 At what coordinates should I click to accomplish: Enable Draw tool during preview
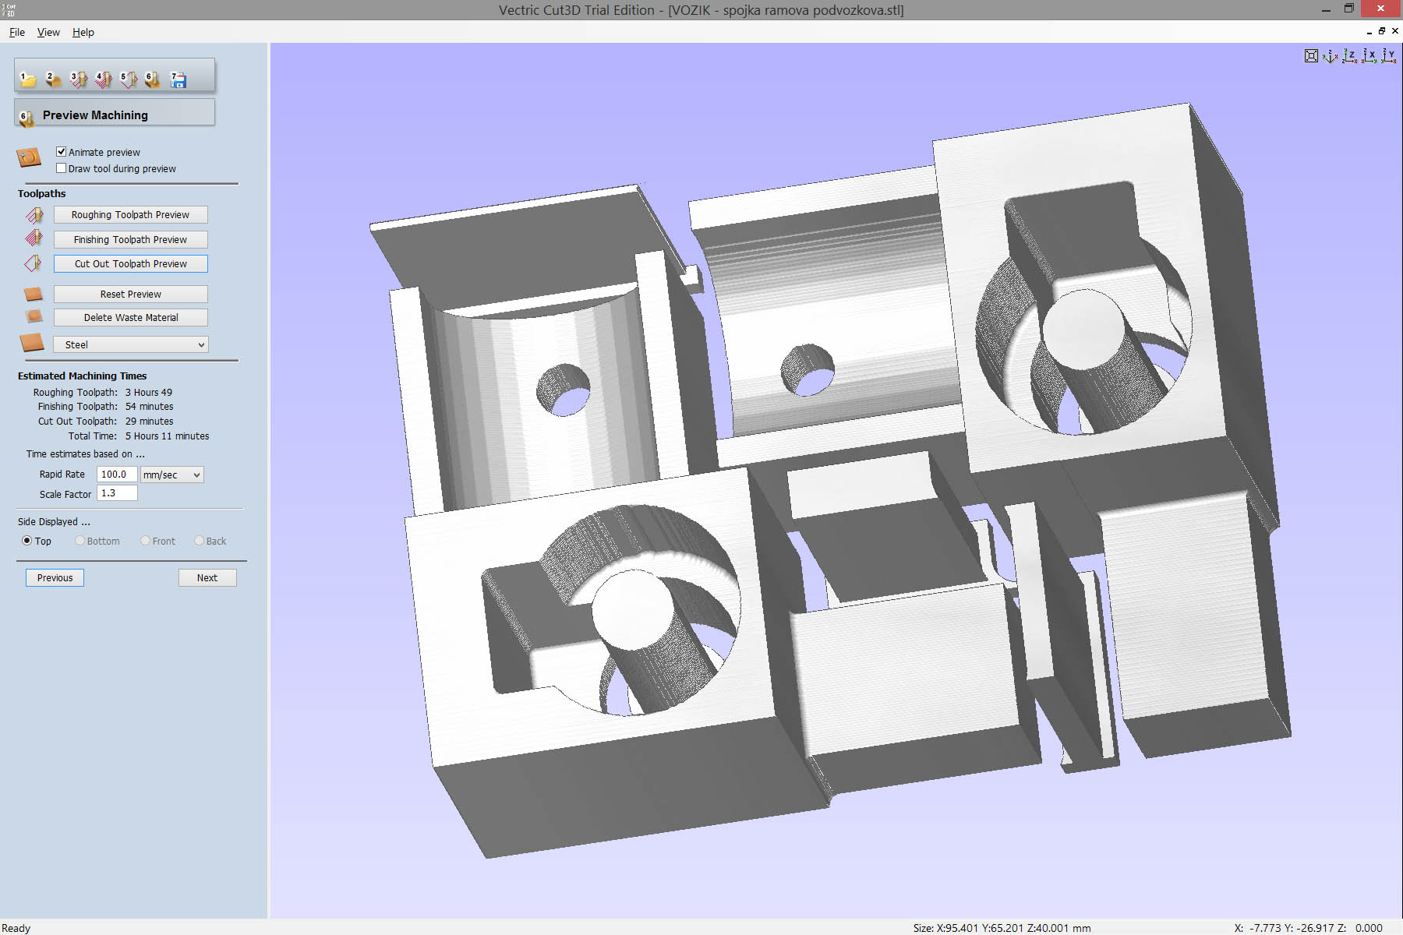pos(62,168)
